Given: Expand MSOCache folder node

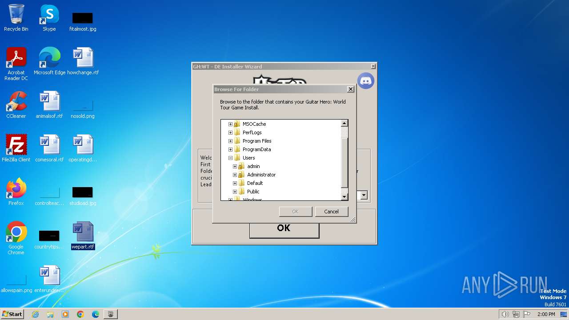Looking at the screenshot, I should pyautogui.click(x=230, y=124).
